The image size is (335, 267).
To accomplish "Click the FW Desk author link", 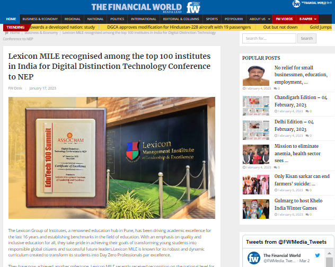I will click(x=15, y=88).
